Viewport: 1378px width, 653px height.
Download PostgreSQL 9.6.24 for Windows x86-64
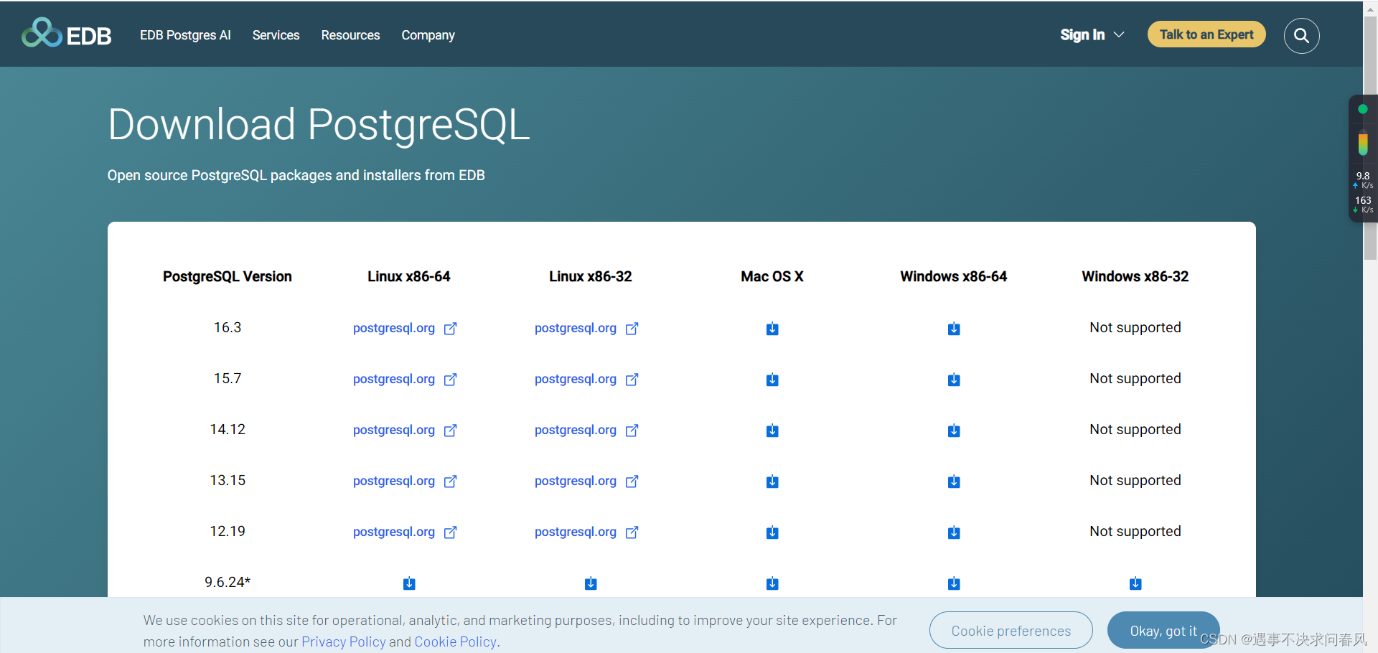[954, 583]
